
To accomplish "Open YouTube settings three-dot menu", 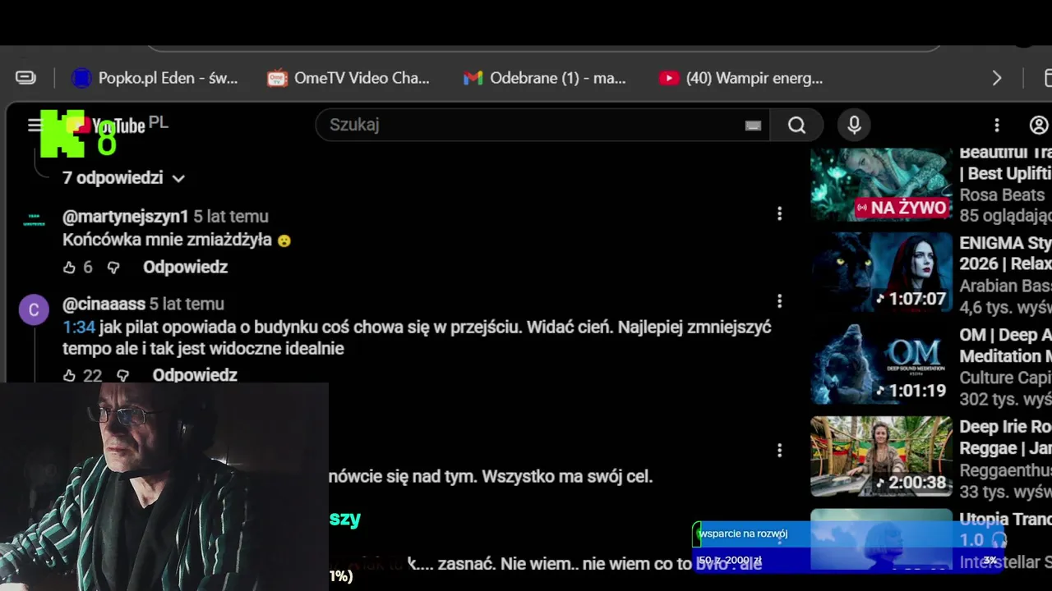I will point(997,125).
